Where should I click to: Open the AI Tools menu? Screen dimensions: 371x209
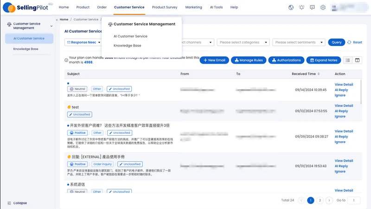(216, 7)
